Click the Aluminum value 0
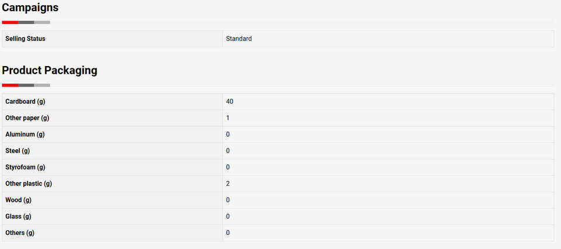561x249 pixels. pos(228,134)
